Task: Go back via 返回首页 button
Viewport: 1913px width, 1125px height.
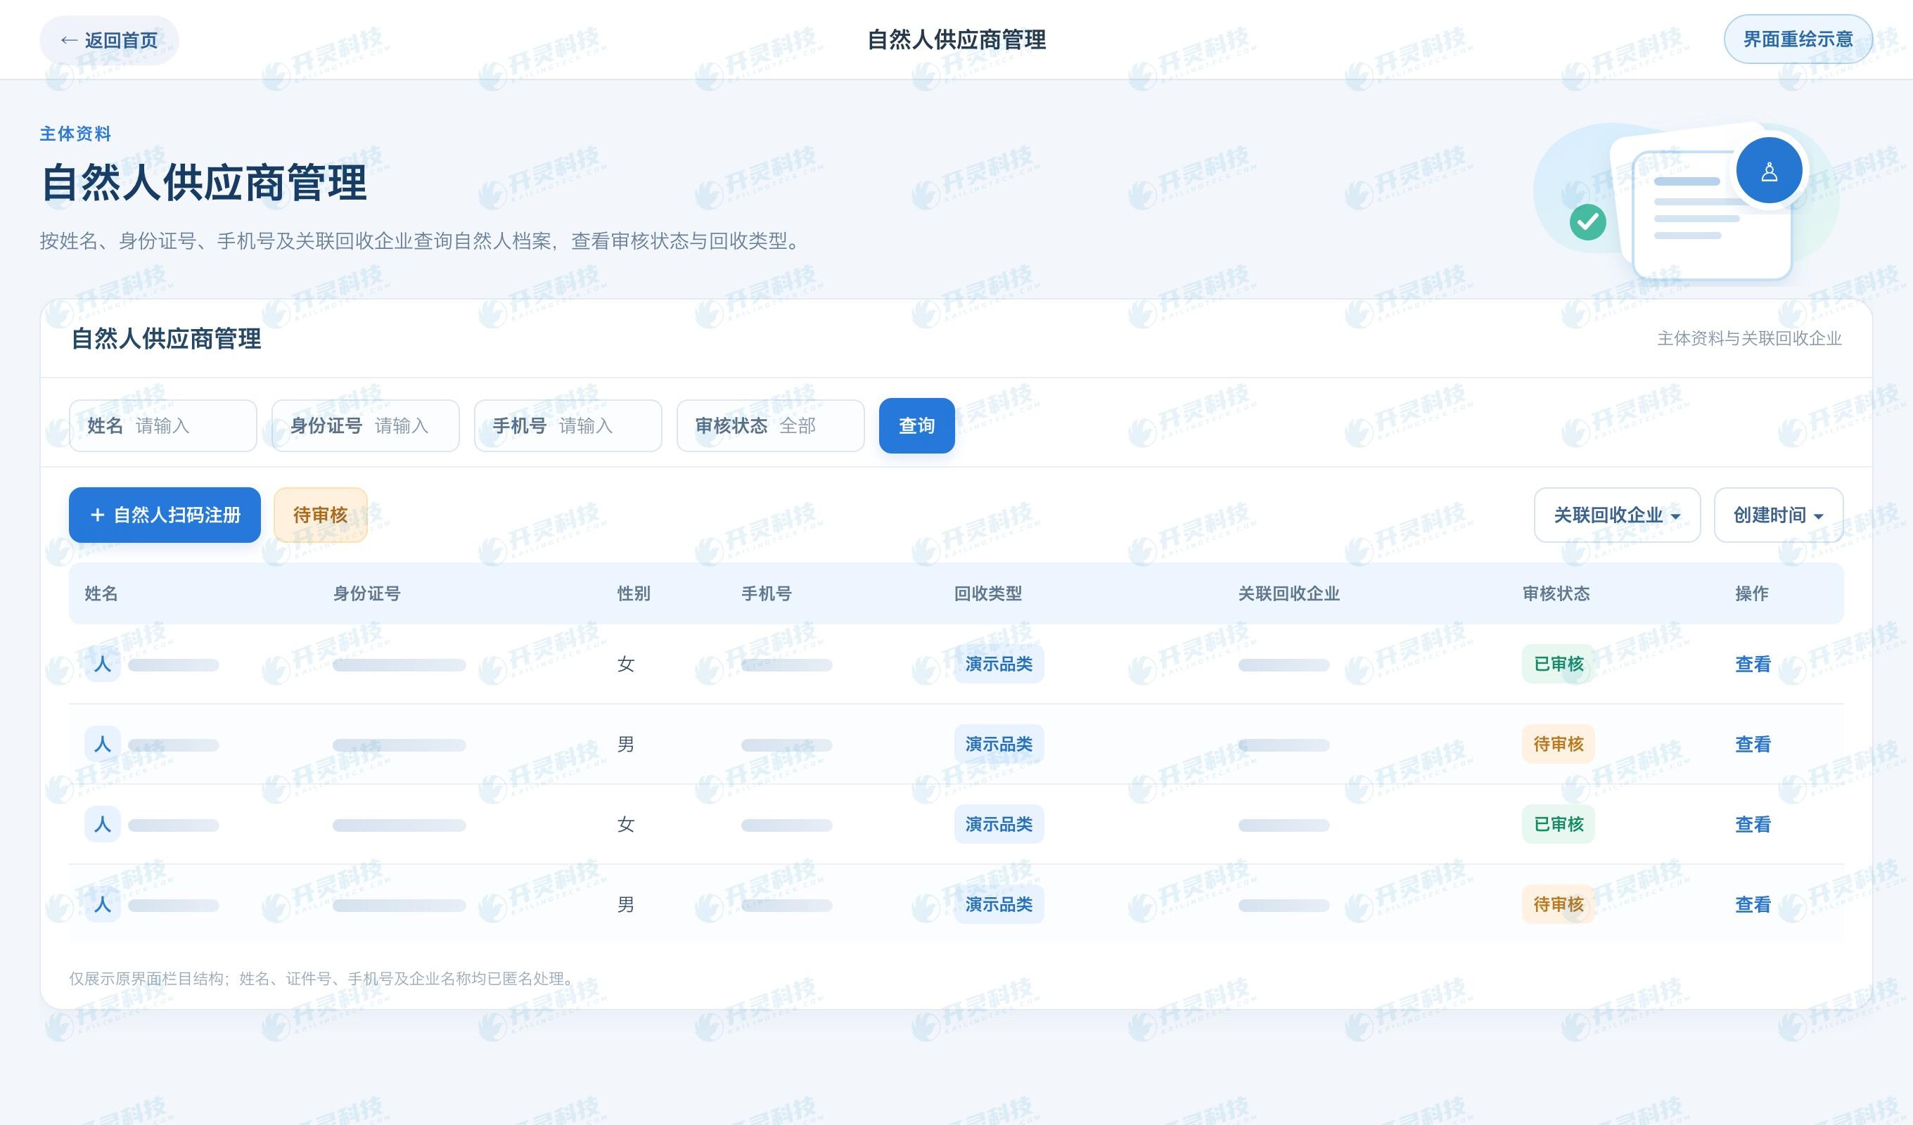Action: click(x=109, y=40)
